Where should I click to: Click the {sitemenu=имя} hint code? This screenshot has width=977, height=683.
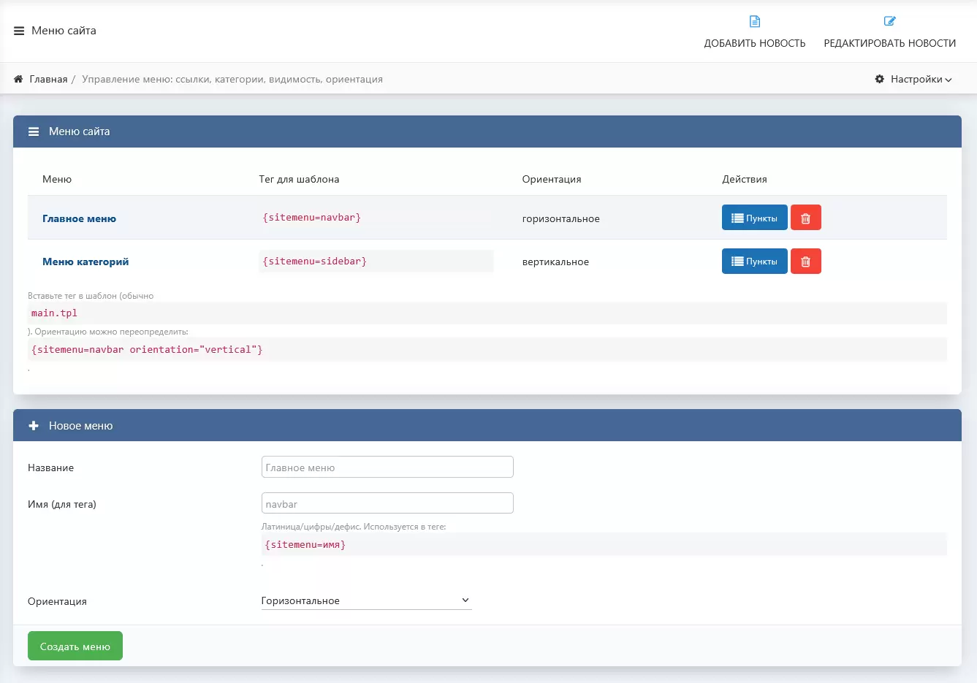(x=305, y=544)
